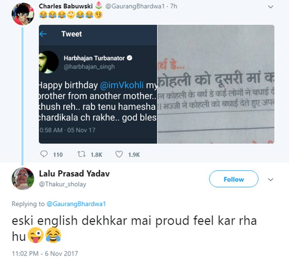Image resolution: width=289 pixels, height=262 pixels.
Task: Click the reply speech bubble icon
Action: click(x=44, y=154)
